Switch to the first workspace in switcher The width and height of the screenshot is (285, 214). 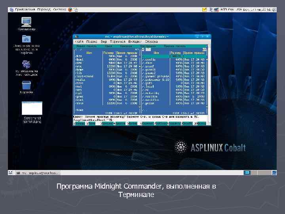pyautogui.click(x=247, y=172)
